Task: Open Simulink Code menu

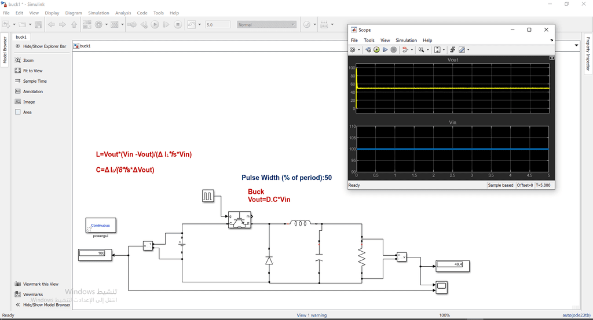Action: tap(142, 13)
